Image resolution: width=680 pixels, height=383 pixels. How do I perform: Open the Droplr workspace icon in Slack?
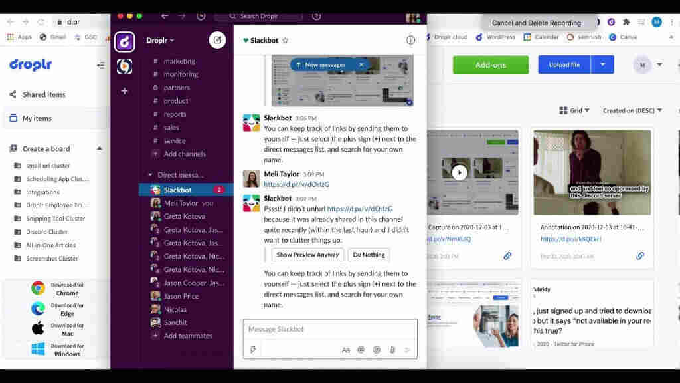point(124,42)
